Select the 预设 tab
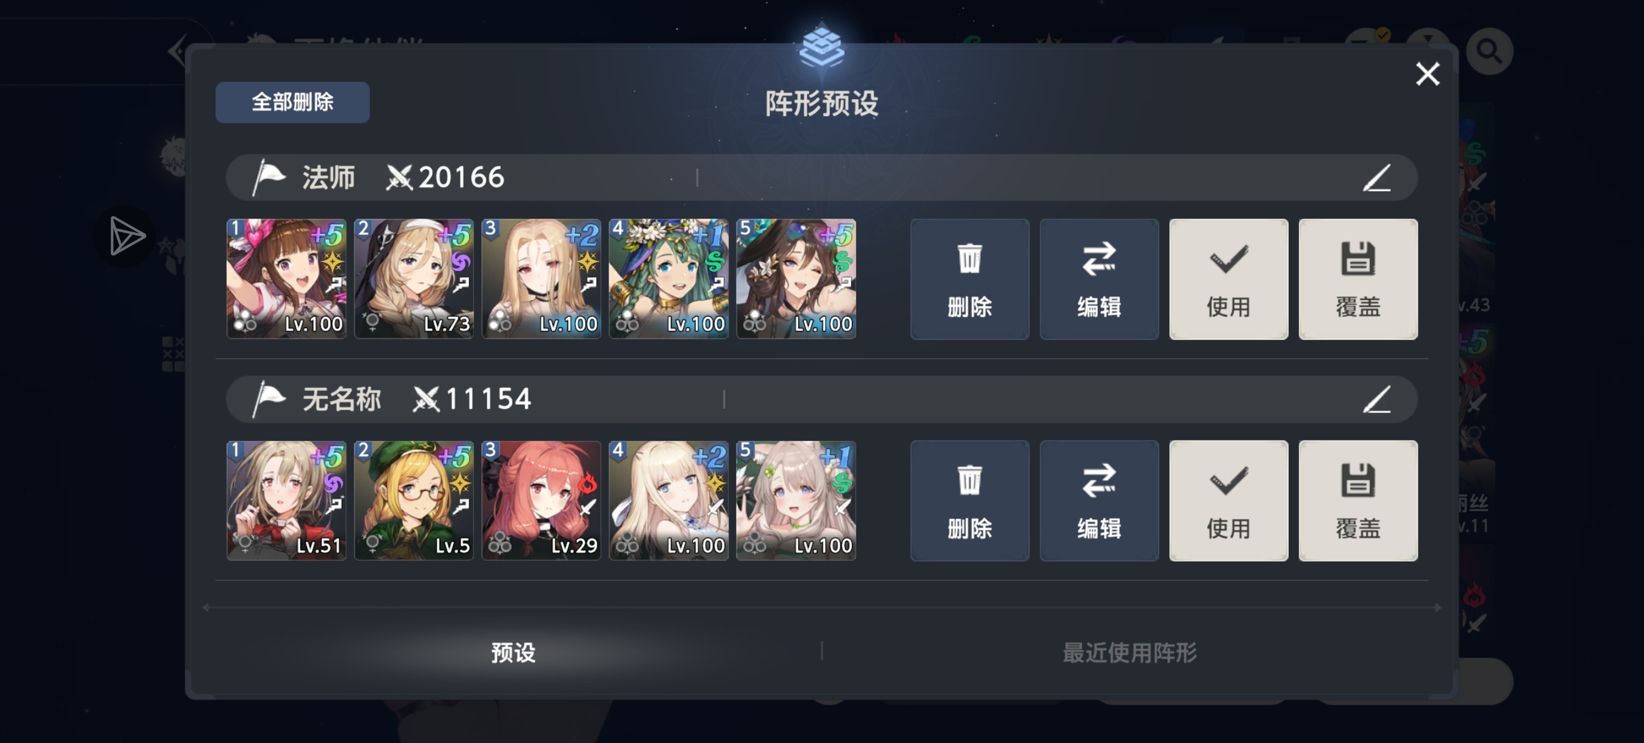1644x743 pixels. [513, 653]
